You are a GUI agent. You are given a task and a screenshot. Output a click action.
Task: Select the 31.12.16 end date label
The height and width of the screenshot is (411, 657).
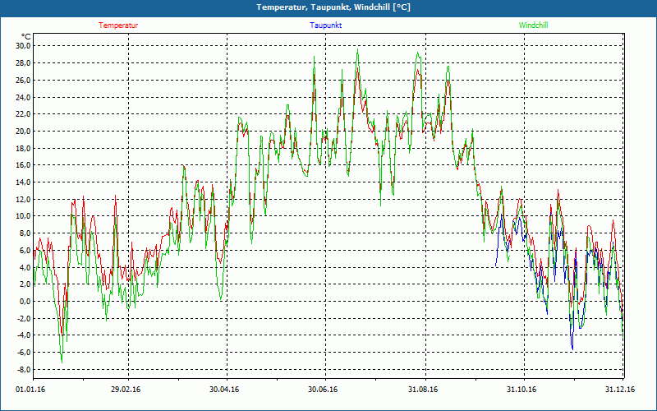pyautogui.click(x=619, y=390)
